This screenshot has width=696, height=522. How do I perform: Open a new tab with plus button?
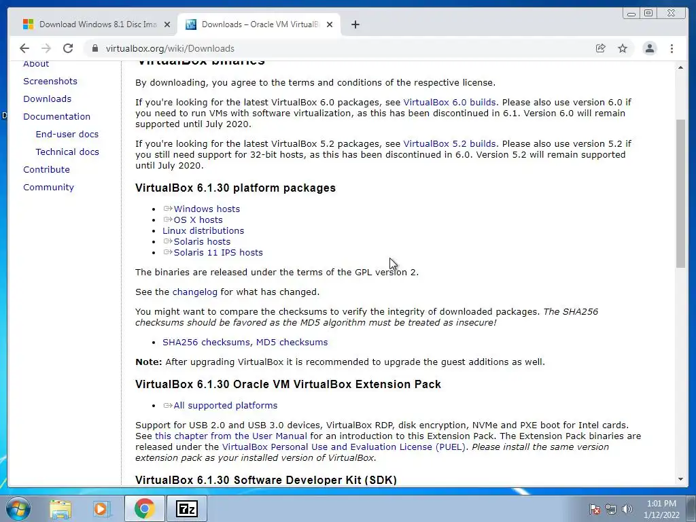pos(355,24)
